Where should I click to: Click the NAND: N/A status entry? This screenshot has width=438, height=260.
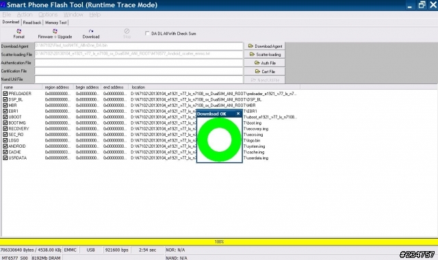click(x=177, y=258)
